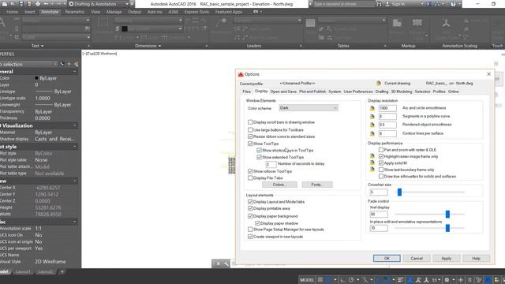Click the Quick Select icon in Properties palette
This screenshot has height=284, width=505.
point(76,64)
